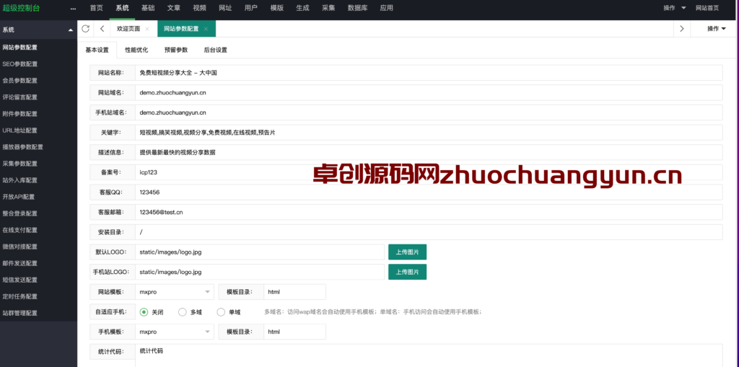Open the 文章 top menu
This screenshot has width=739, height=367.
point(173,8)
